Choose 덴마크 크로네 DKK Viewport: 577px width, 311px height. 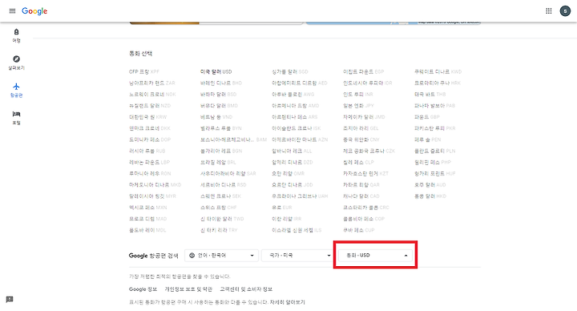pos(149,128)
